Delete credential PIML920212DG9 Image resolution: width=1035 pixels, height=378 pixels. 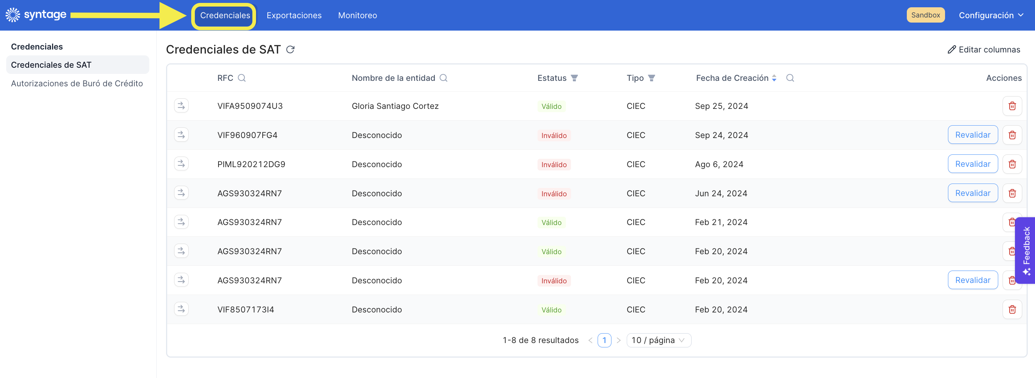click(x=1012, y=164)
